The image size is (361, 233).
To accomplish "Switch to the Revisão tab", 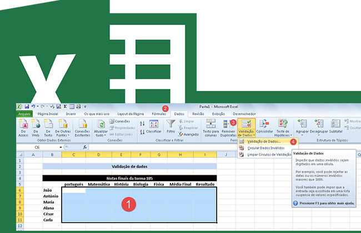I will (198, 114).
